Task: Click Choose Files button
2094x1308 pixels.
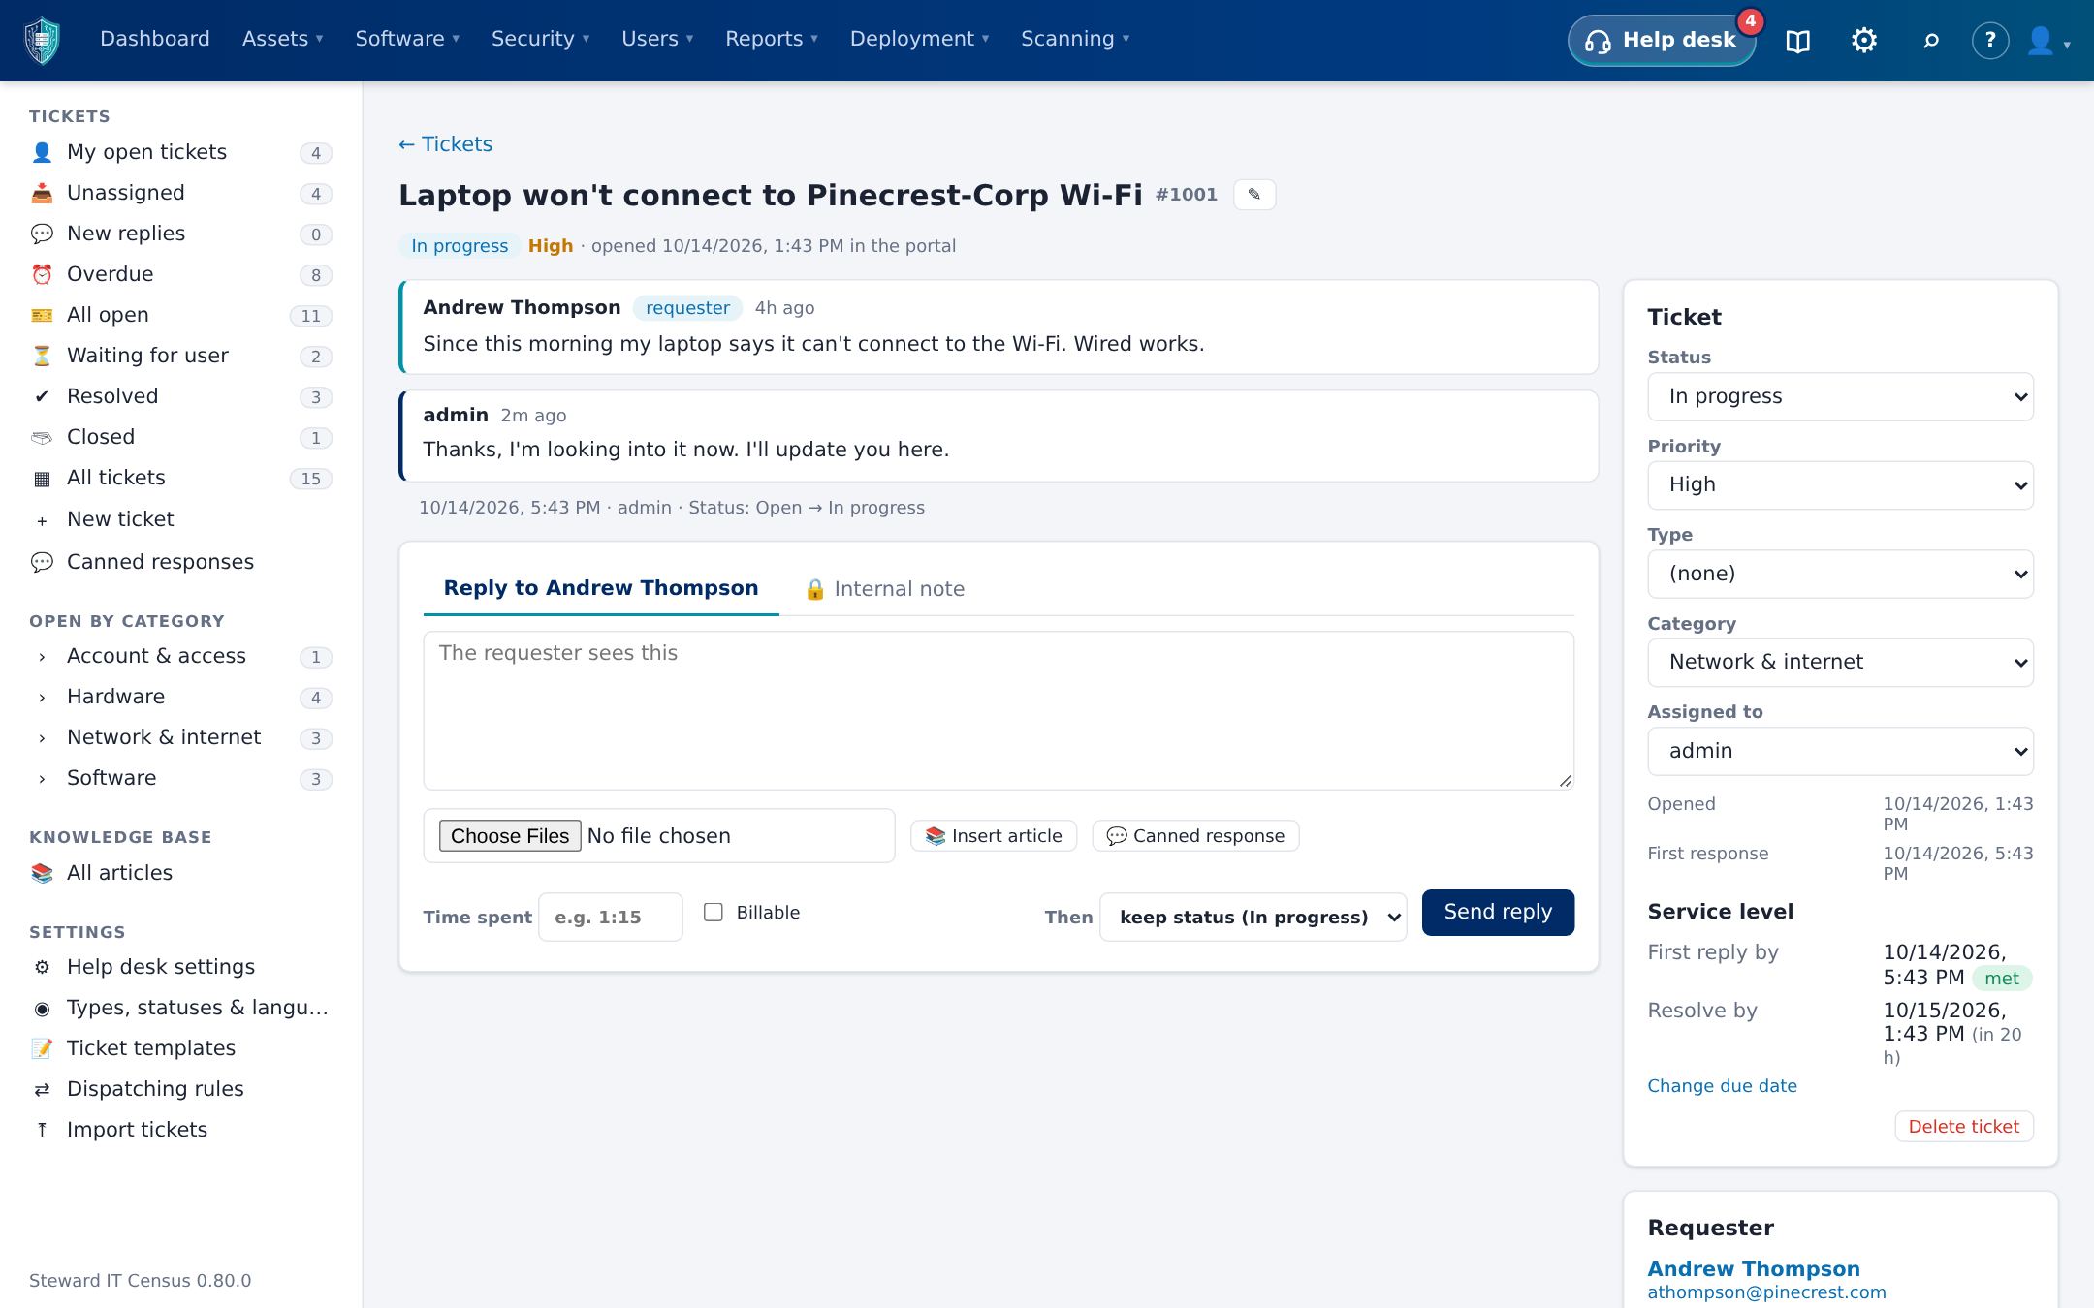Action: [510, 836]
